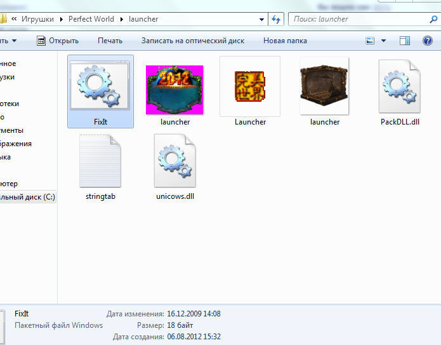The width and height of the screenshot is (441, 345).
Task: Open the blue help question mark icon
Action: pos(428,41)
